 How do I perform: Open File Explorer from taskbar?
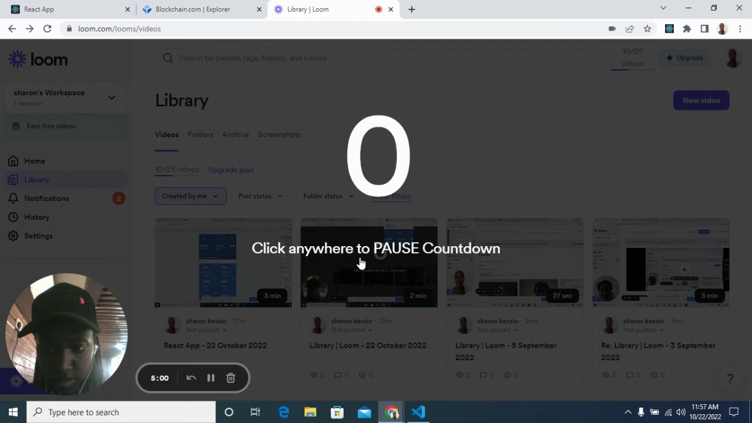point(310,412)
